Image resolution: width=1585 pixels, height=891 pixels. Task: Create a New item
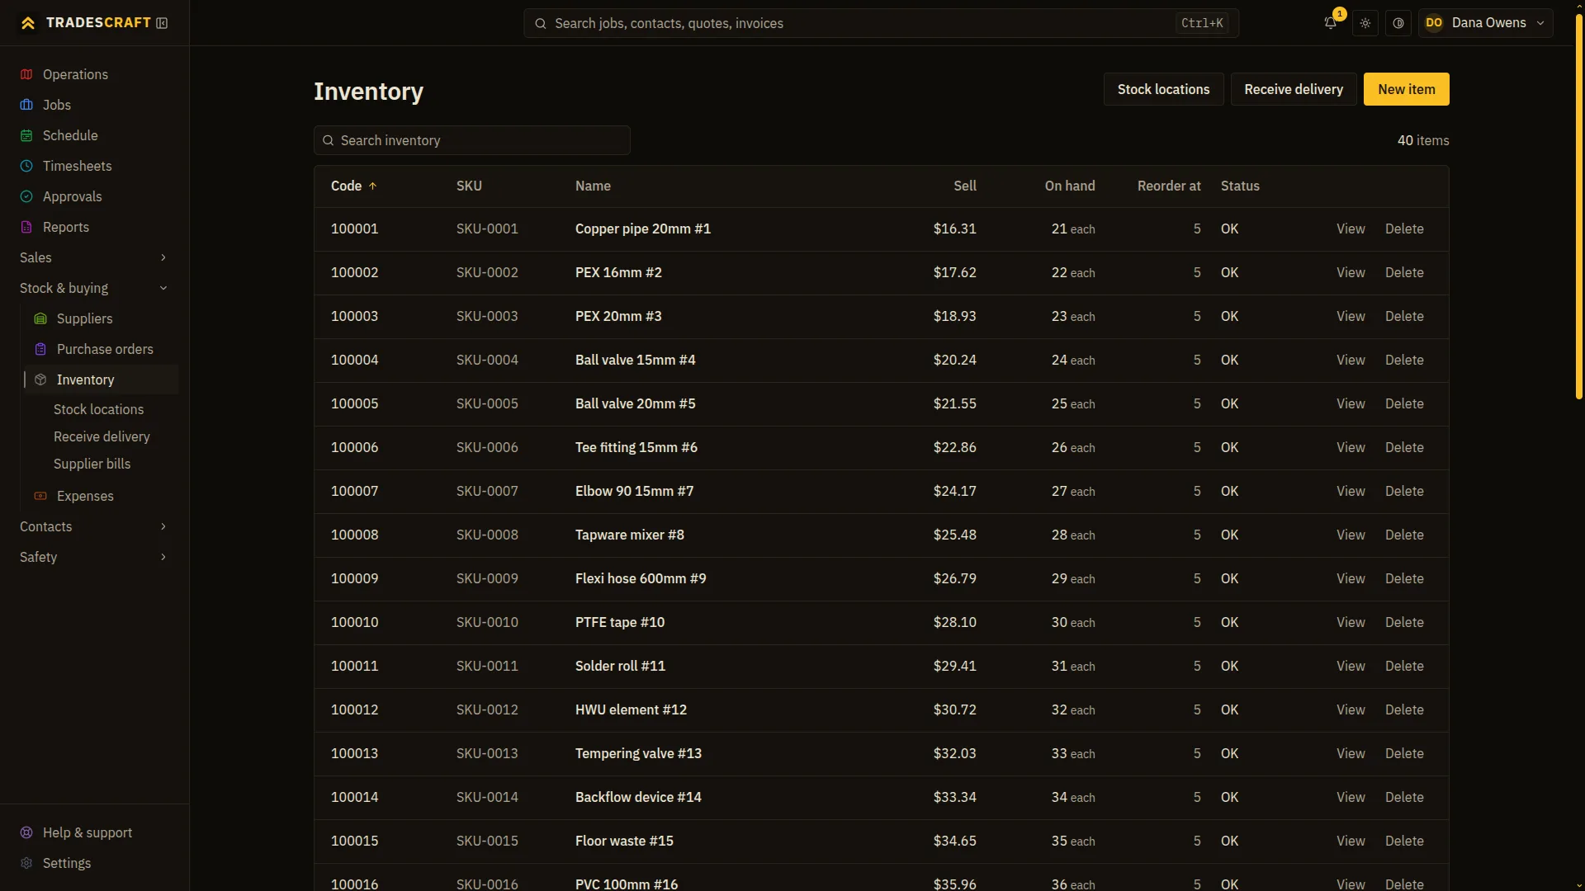1406,89
